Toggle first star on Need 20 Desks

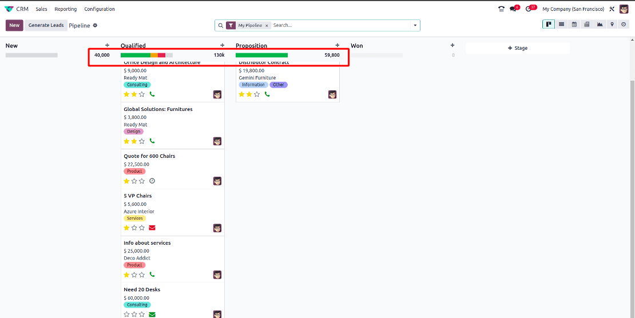coord(127,315)
